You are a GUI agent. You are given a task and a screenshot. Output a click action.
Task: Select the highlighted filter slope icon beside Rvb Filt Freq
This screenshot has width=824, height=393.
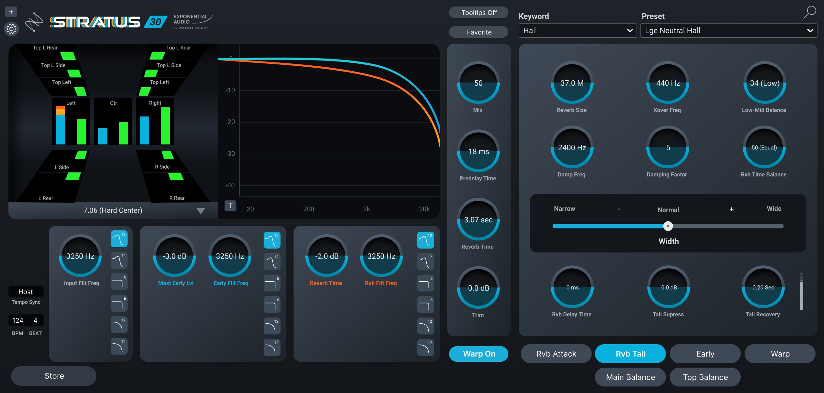tap(426, 240)
